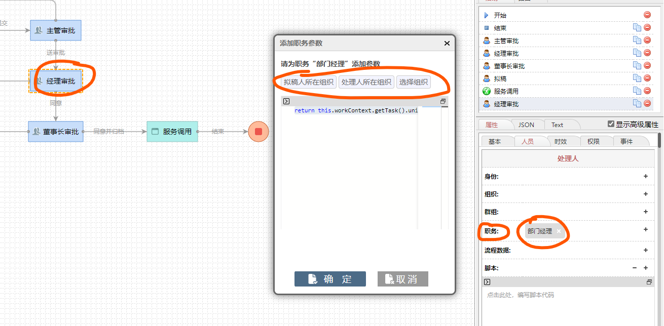Close the 添加职务参数 dialog
This screenshot has height=326, width=664.
point(447,44)
